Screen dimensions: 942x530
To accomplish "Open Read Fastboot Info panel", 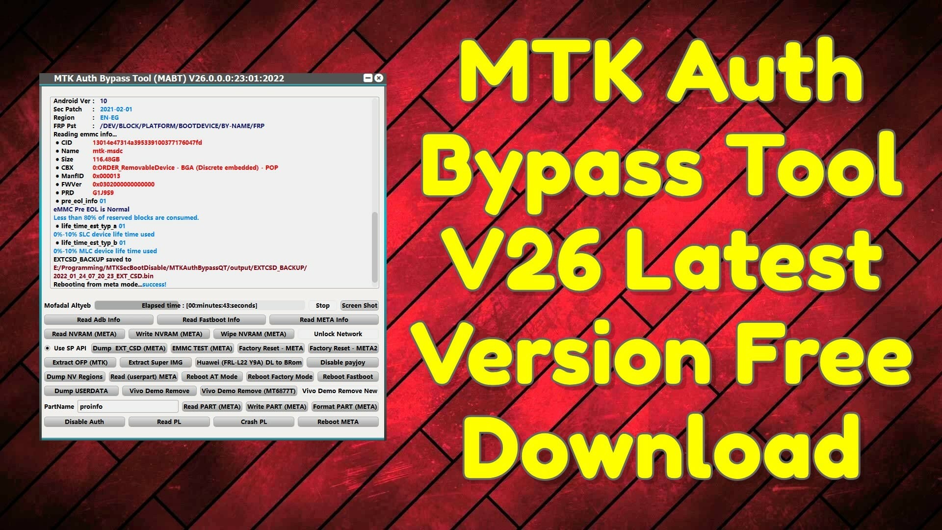I will [x=210, y=319].
